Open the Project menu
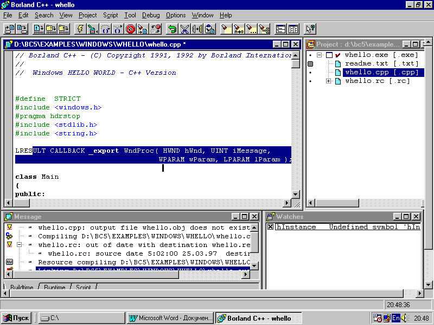Viewport: 434px width, 325px height. [x=87, y=15]
